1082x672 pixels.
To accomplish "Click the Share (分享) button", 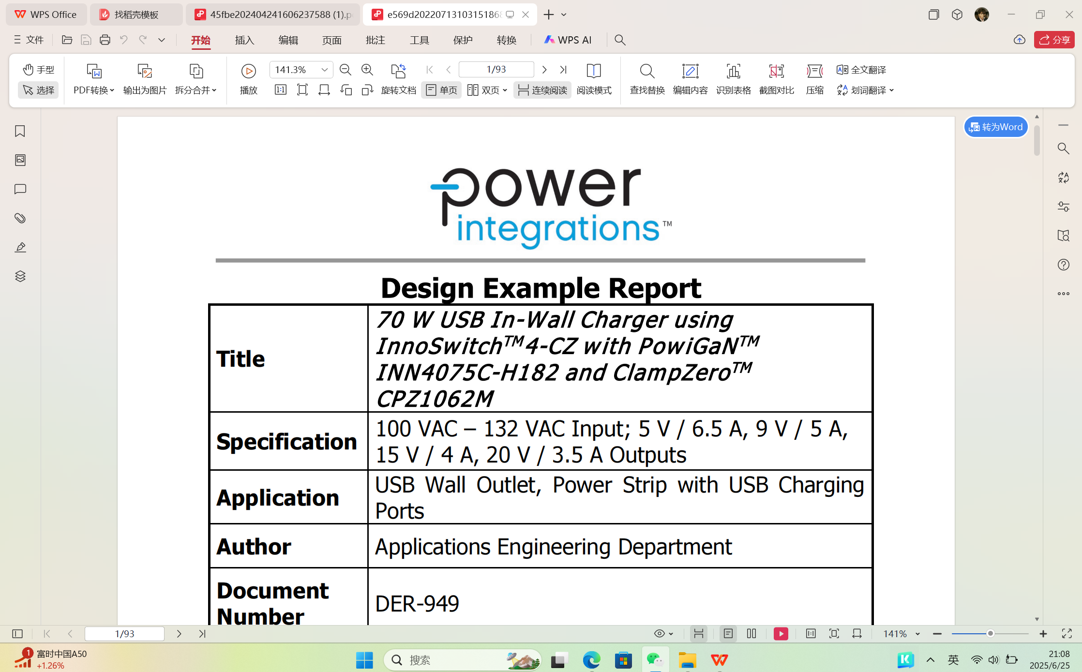I will click(x=1054, y=40).
